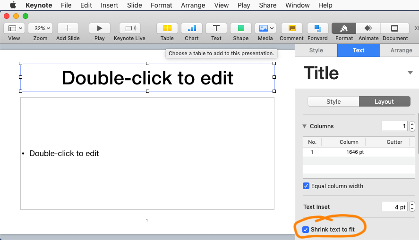Open the View menu in menu bar

(221, 5)
